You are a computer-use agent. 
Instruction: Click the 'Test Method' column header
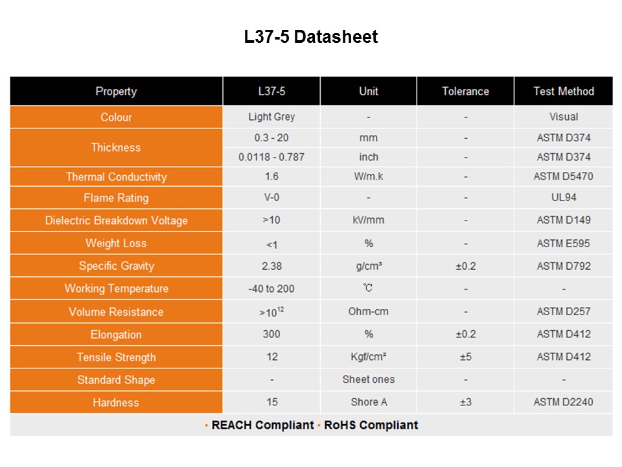(564, 91)
